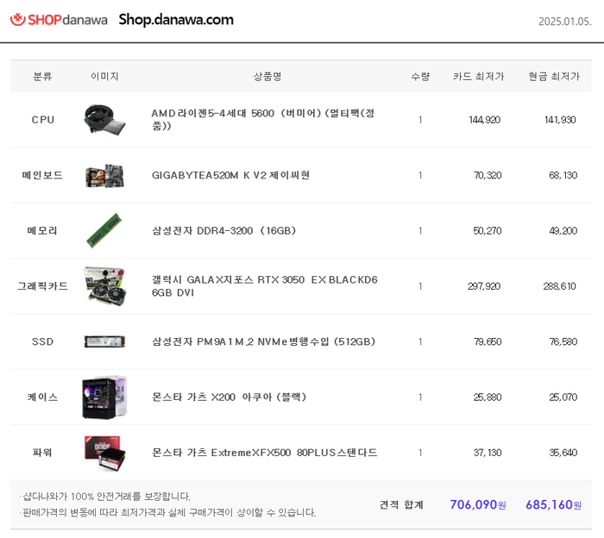
Task: Open 삼성전자 PM9A1 M.2 NVMe product name
Action: tap(263, 341)
